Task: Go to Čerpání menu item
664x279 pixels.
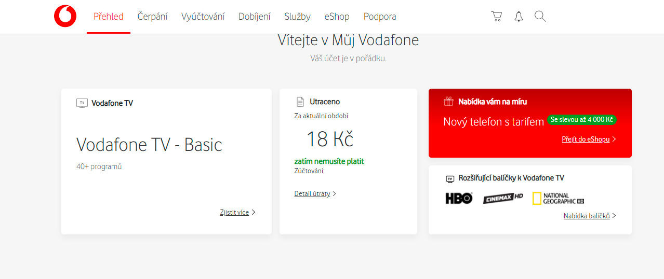Action: tap(152, 17)
